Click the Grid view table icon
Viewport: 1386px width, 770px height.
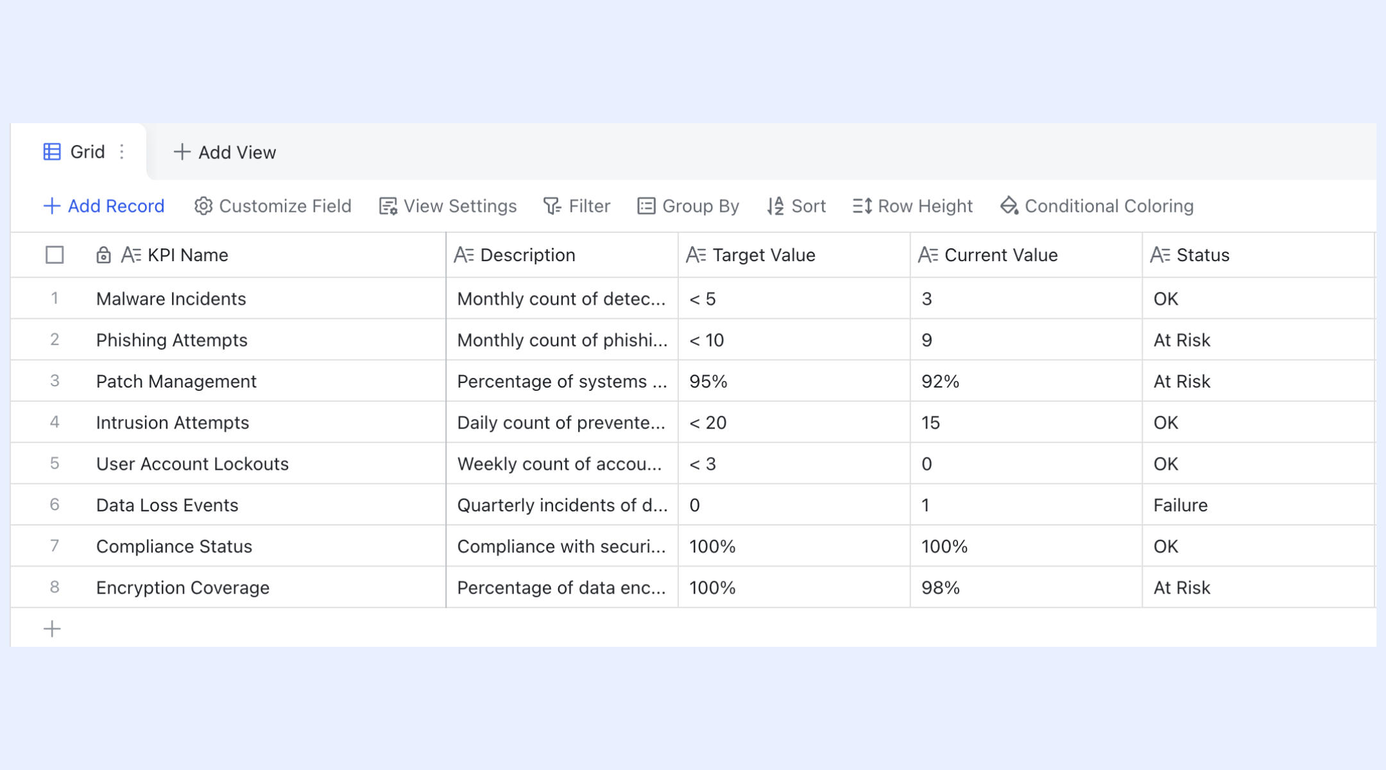(52, 152)
